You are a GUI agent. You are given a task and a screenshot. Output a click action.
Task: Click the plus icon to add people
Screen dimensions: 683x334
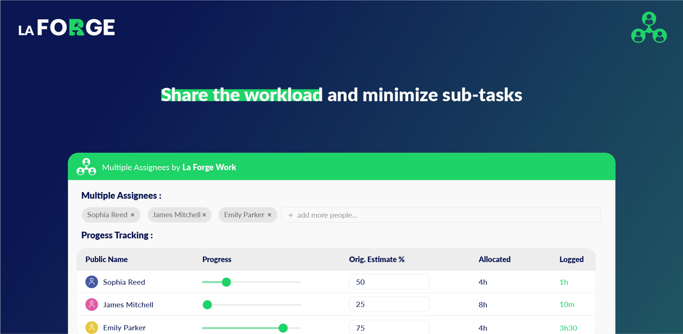point(291,215)
